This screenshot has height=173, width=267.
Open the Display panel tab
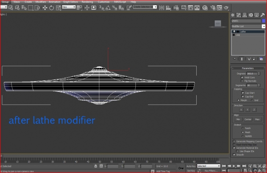coord(257,15)
